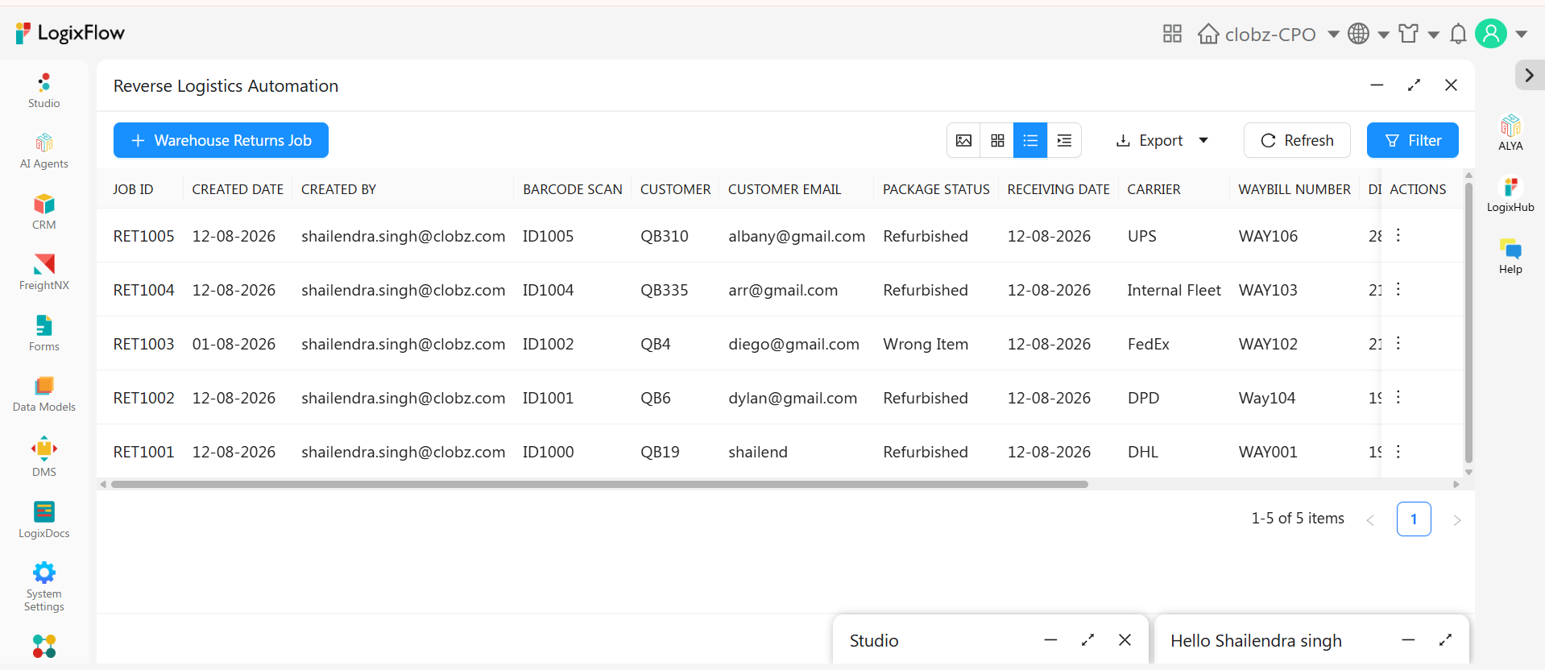
Task: Click customer QB335
Action: pos(664,290)
